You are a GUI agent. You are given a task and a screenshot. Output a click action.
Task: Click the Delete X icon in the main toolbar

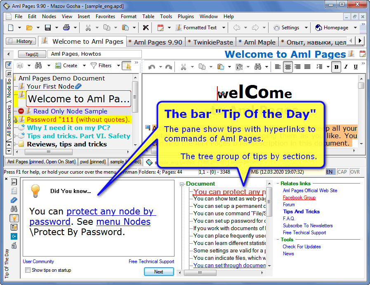146,28
